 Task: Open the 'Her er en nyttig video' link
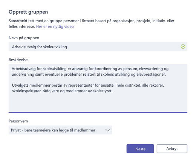click(55, 26)
